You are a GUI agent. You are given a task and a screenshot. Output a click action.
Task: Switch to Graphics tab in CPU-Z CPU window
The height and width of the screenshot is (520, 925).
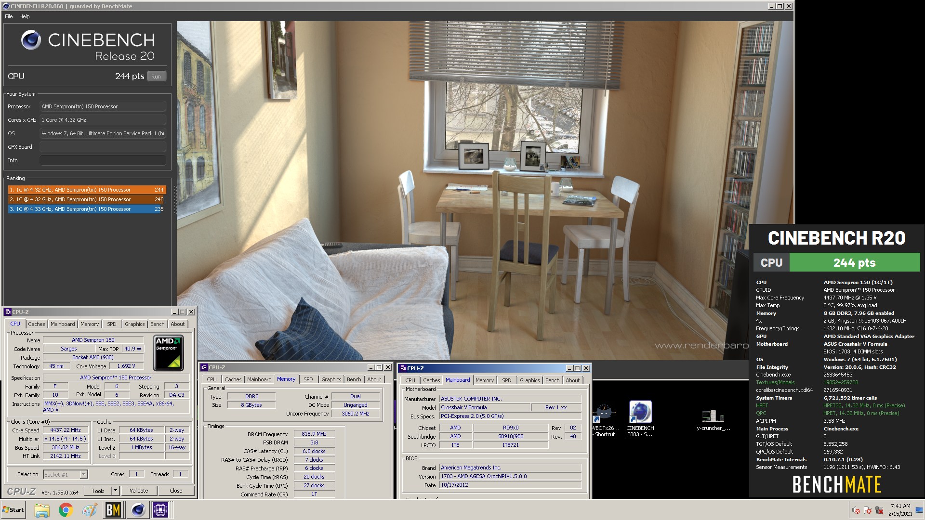[x=134, y=324]
